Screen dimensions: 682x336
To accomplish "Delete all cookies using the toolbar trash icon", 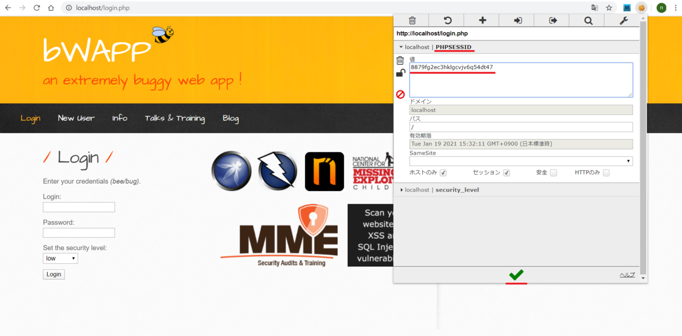I will pos(412,20).
